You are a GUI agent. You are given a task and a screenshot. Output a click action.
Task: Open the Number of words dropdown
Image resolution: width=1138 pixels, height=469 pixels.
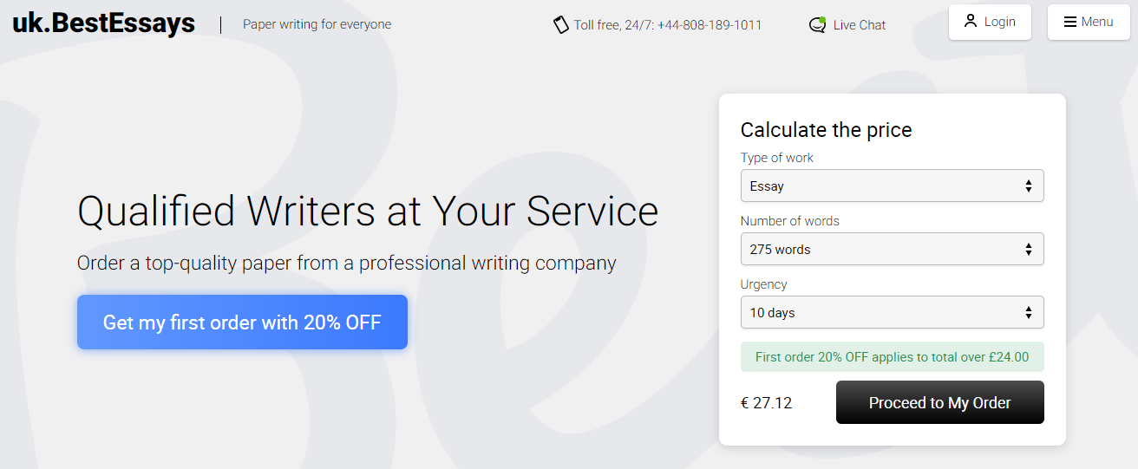click(892, 250)
